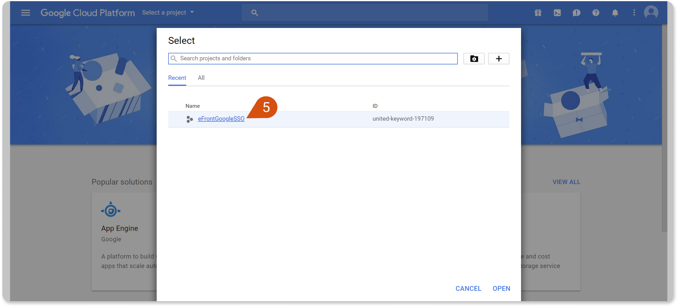Open the three-dot settings menu

coord(634,13)
